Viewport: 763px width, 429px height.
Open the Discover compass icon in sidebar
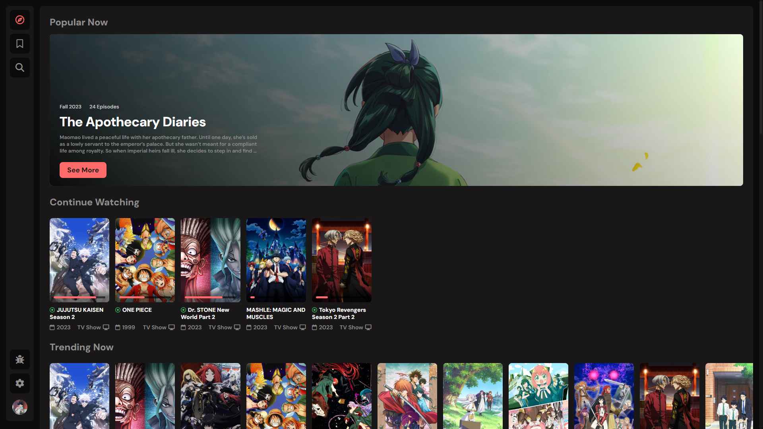click(x=20, y=20)
